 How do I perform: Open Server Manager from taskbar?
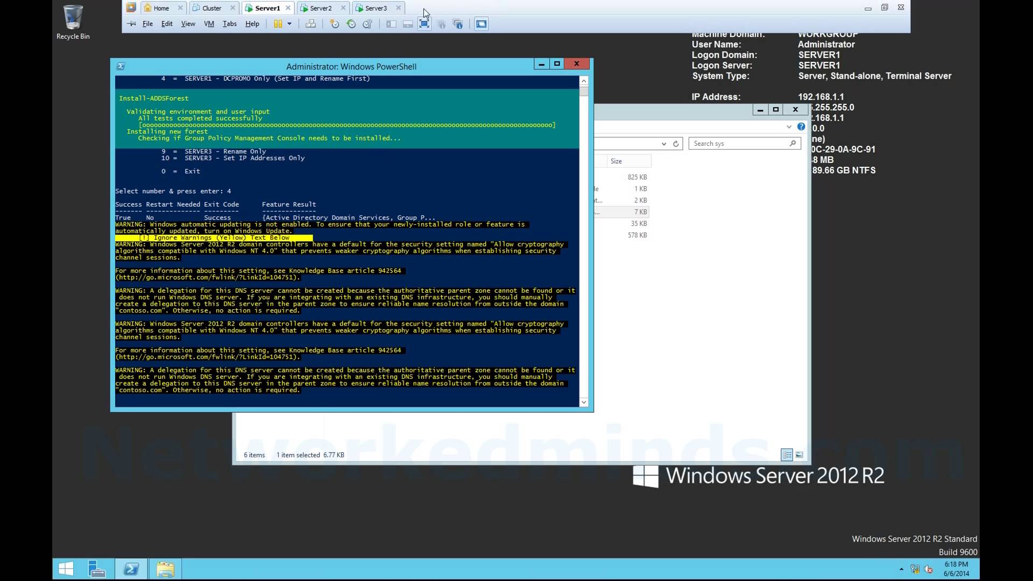[97, 569]
